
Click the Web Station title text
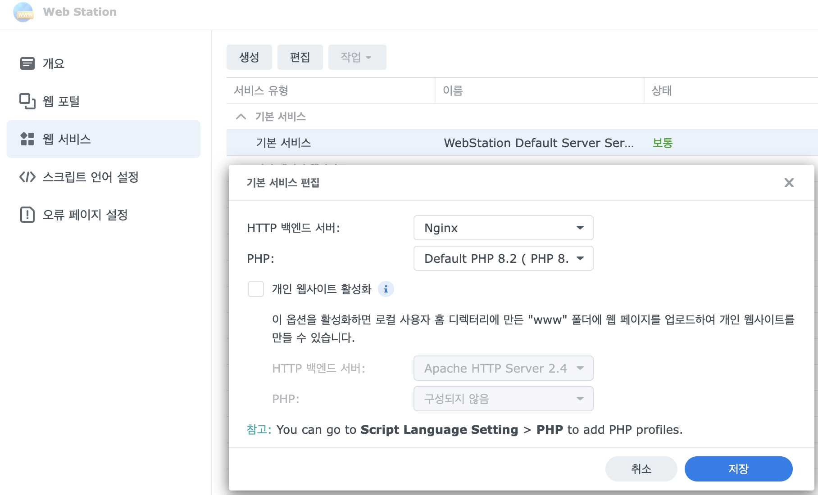pos(80,12)
